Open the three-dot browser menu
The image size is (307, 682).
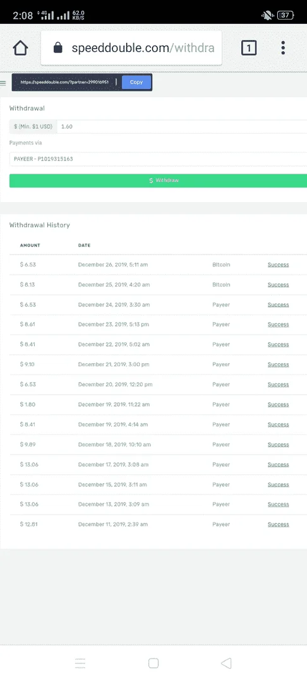(283, 48)
